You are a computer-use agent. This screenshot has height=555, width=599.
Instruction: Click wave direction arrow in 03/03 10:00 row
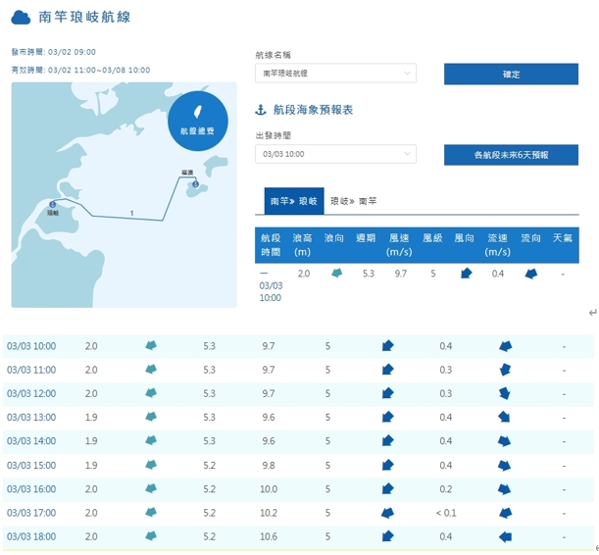coord(151,346)
